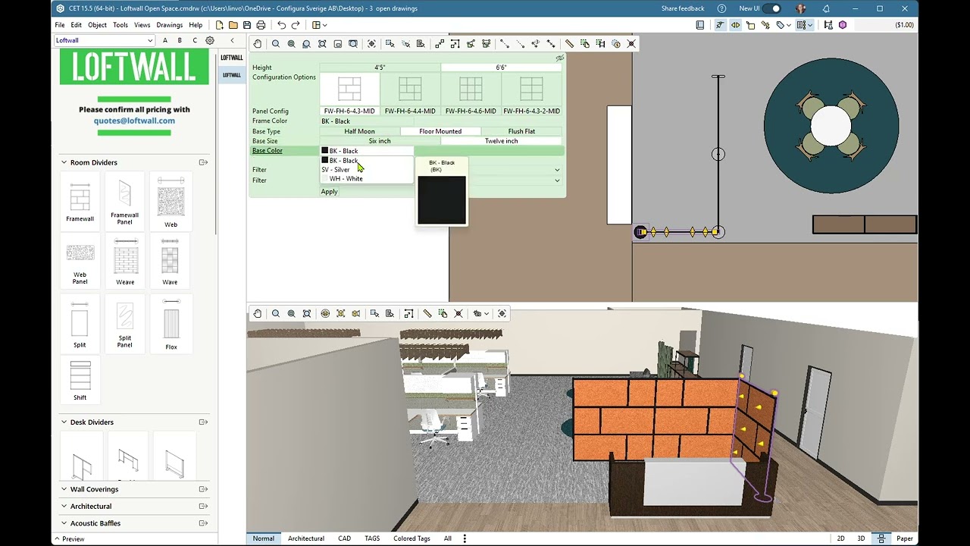
Task: Select the 4'5" Height option
Action: [380, 67]
